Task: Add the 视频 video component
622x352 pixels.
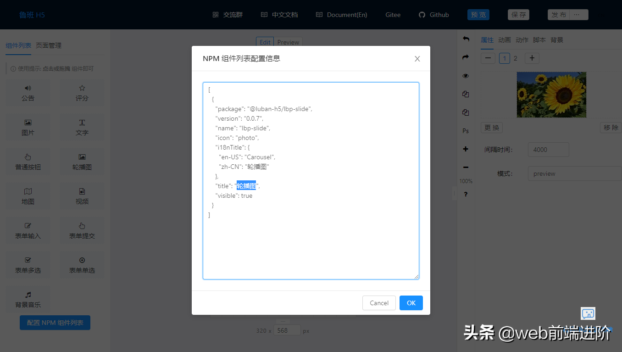Action: click(x=82, y=196)
